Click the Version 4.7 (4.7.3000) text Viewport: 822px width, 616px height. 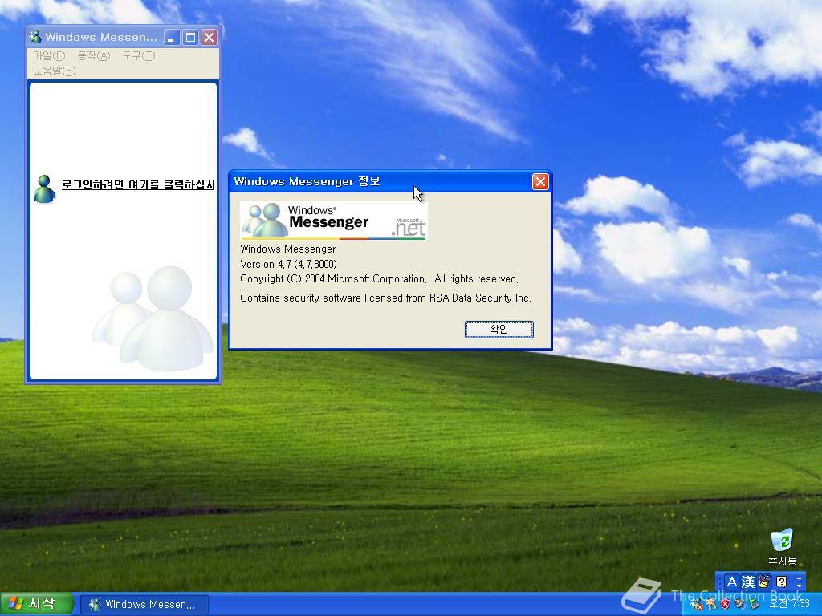pos(288,264)
